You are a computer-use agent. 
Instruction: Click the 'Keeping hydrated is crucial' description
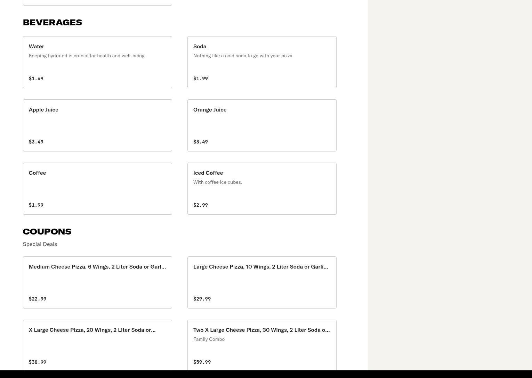tap(87, 56)
